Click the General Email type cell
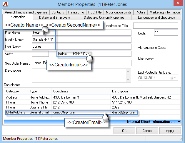 click(39, 112)
